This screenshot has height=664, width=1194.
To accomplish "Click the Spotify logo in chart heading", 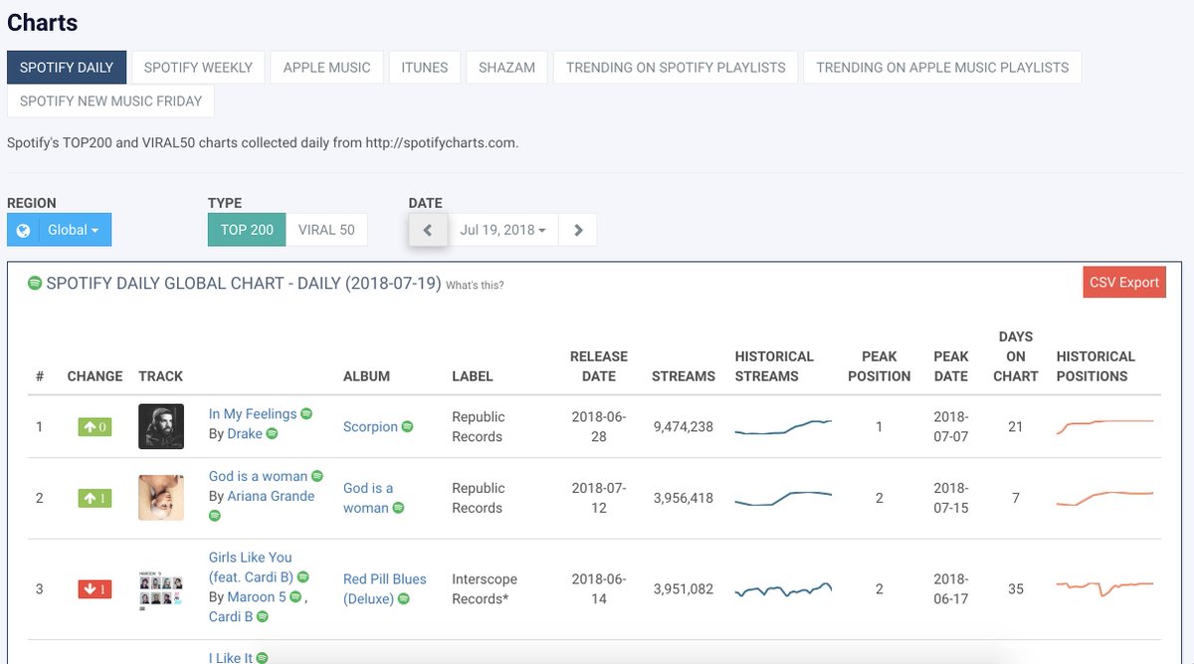I will pyautogui.click(x=35, y=283).
